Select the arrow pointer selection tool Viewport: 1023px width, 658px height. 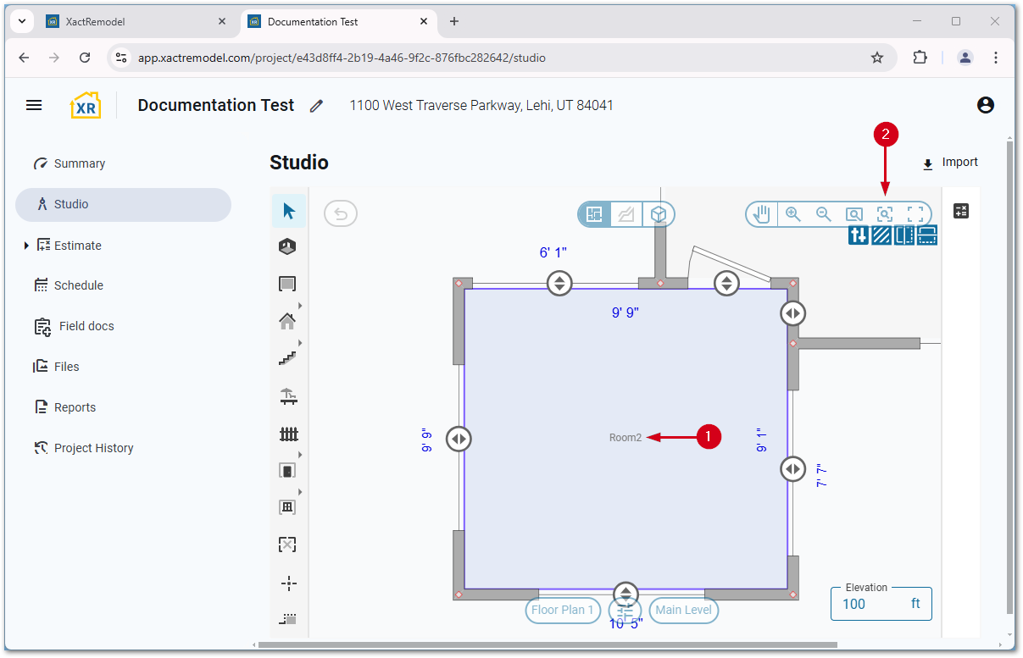[289, 211]
